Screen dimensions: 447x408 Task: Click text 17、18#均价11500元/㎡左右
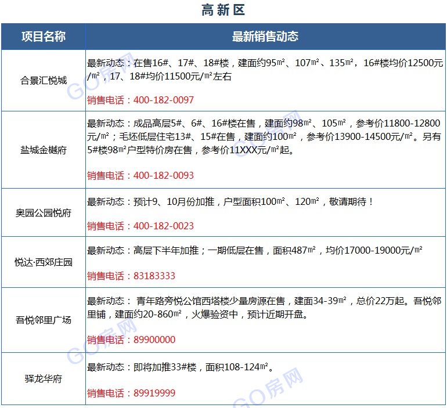click(x=171, y=77)
